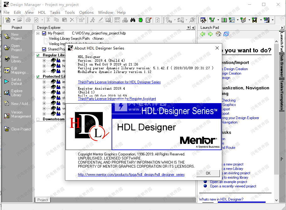Image resolution: width=286 pixels, height=210 pixels.
Task: Click the Design Explorer help question-mark button
Action: (189, 28)
